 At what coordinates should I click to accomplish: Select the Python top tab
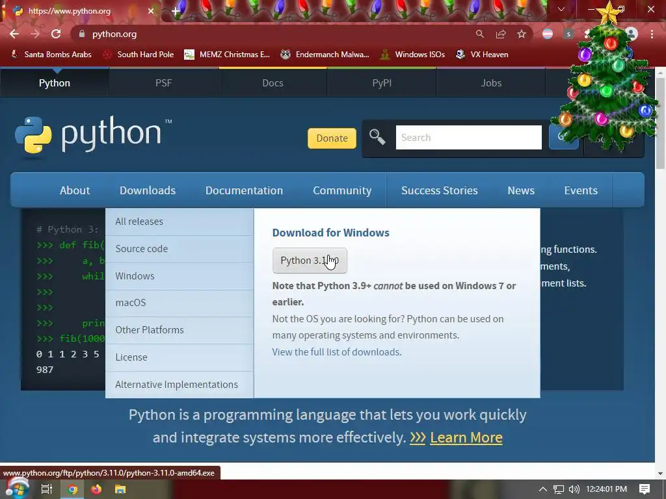(x=55, y=83)
